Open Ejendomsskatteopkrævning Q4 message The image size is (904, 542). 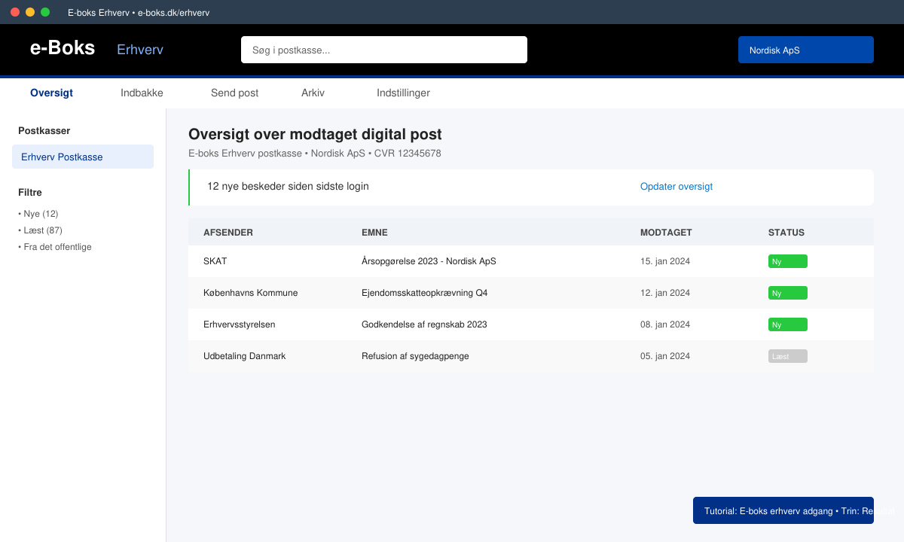(424, 293)
